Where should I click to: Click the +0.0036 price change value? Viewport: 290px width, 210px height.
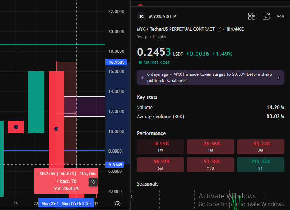(197, 54)
